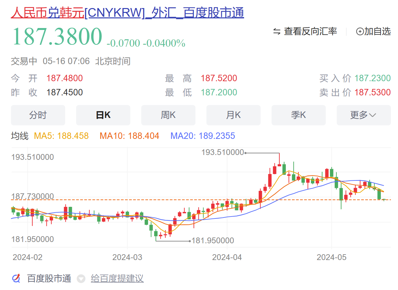The width and height of the screenshot is (398, 290).
Task: Click the 187.730000 y-axis price label
Action: point(33,197)
